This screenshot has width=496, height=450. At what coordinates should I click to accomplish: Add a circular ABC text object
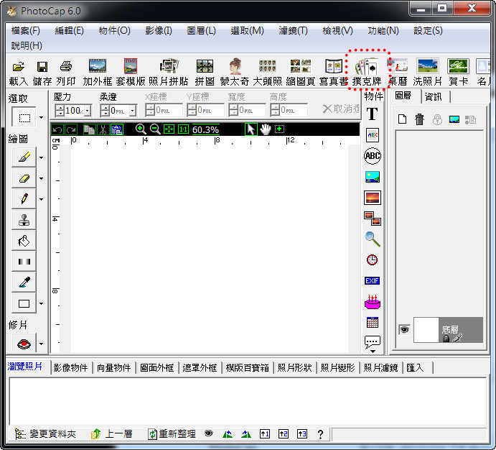pyautogui.click(x=373, y=156)
